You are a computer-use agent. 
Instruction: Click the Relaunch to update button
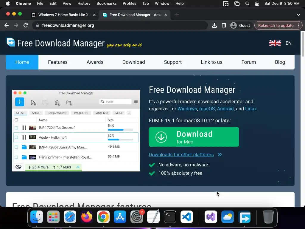[276, 26]
